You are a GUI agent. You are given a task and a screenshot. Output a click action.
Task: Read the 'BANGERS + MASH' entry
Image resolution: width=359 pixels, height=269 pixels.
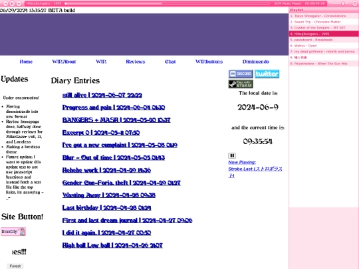point(116,120)
